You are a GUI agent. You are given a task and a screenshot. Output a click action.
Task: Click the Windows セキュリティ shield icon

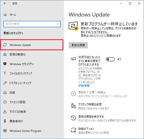click(5, 64)
